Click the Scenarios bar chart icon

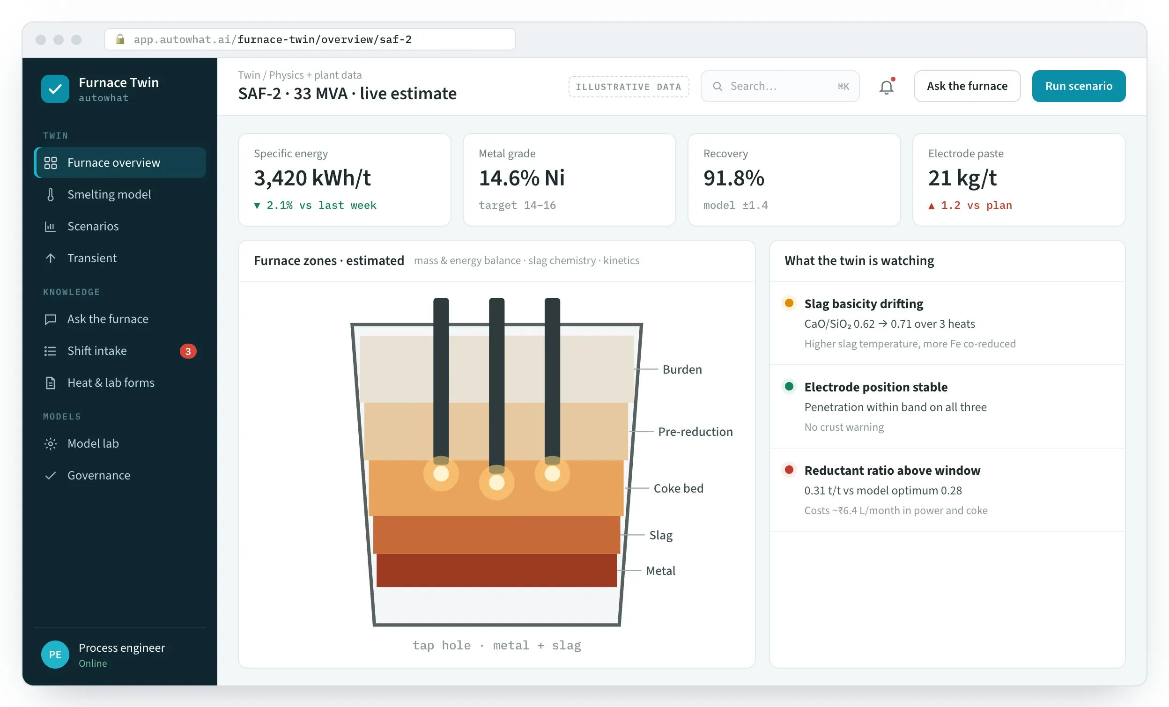[50, 226]
